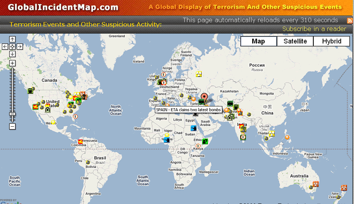Click the GlobalIncidentMap.com logo
This screenshot has width=354, height=204.
point(63,7)
